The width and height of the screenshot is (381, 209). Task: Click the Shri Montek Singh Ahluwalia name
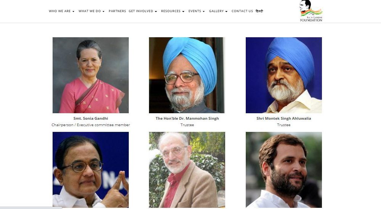284,118
